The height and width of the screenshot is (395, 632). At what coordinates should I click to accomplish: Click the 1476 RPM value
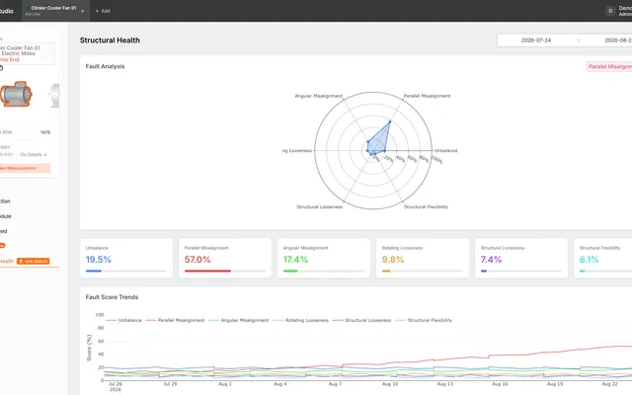pos(45,132)
